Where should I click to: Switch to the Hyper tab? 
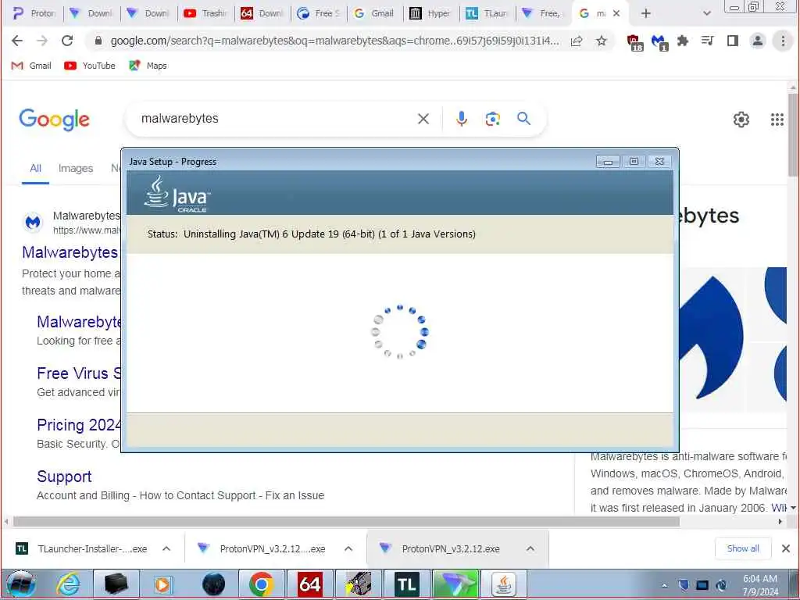pyautogui.click(x=431, y=13)
